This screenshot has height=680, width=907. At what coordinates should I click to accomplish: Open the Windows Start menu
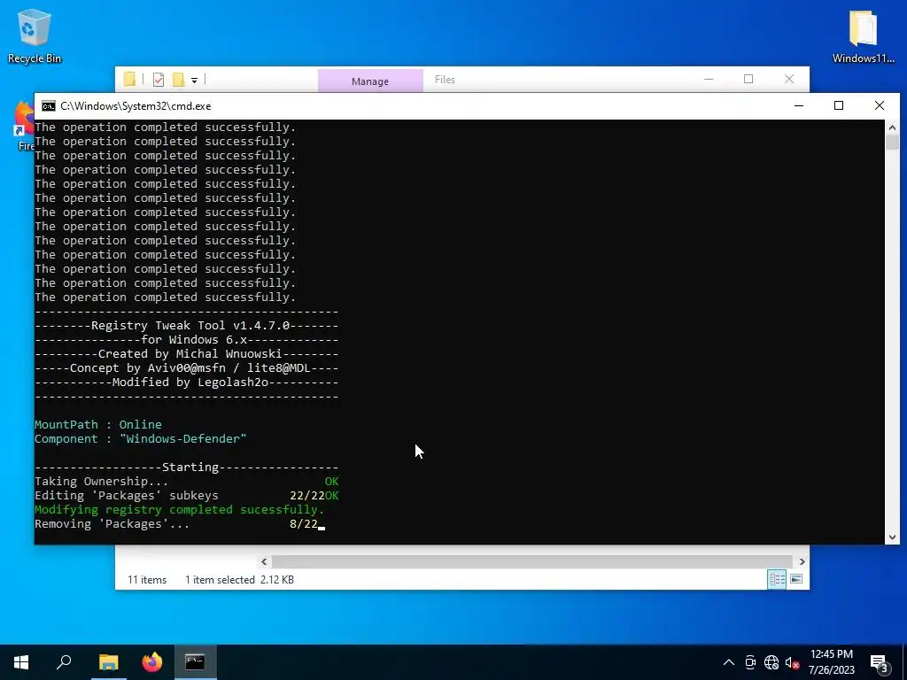(21, 662)
